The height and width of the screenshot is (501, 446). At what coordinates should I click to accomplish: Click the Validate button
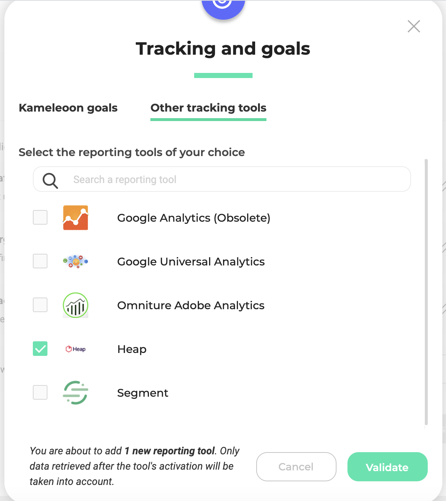pos(388,467)
